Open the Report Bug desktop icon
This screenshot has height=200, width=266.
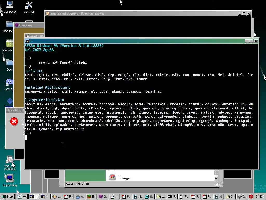pos(10,180)
